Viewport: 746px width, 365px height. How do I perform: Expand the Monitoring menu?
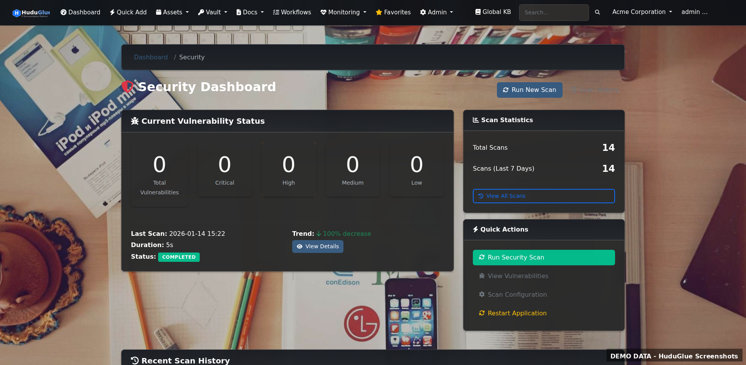click(x=343, y=12)
